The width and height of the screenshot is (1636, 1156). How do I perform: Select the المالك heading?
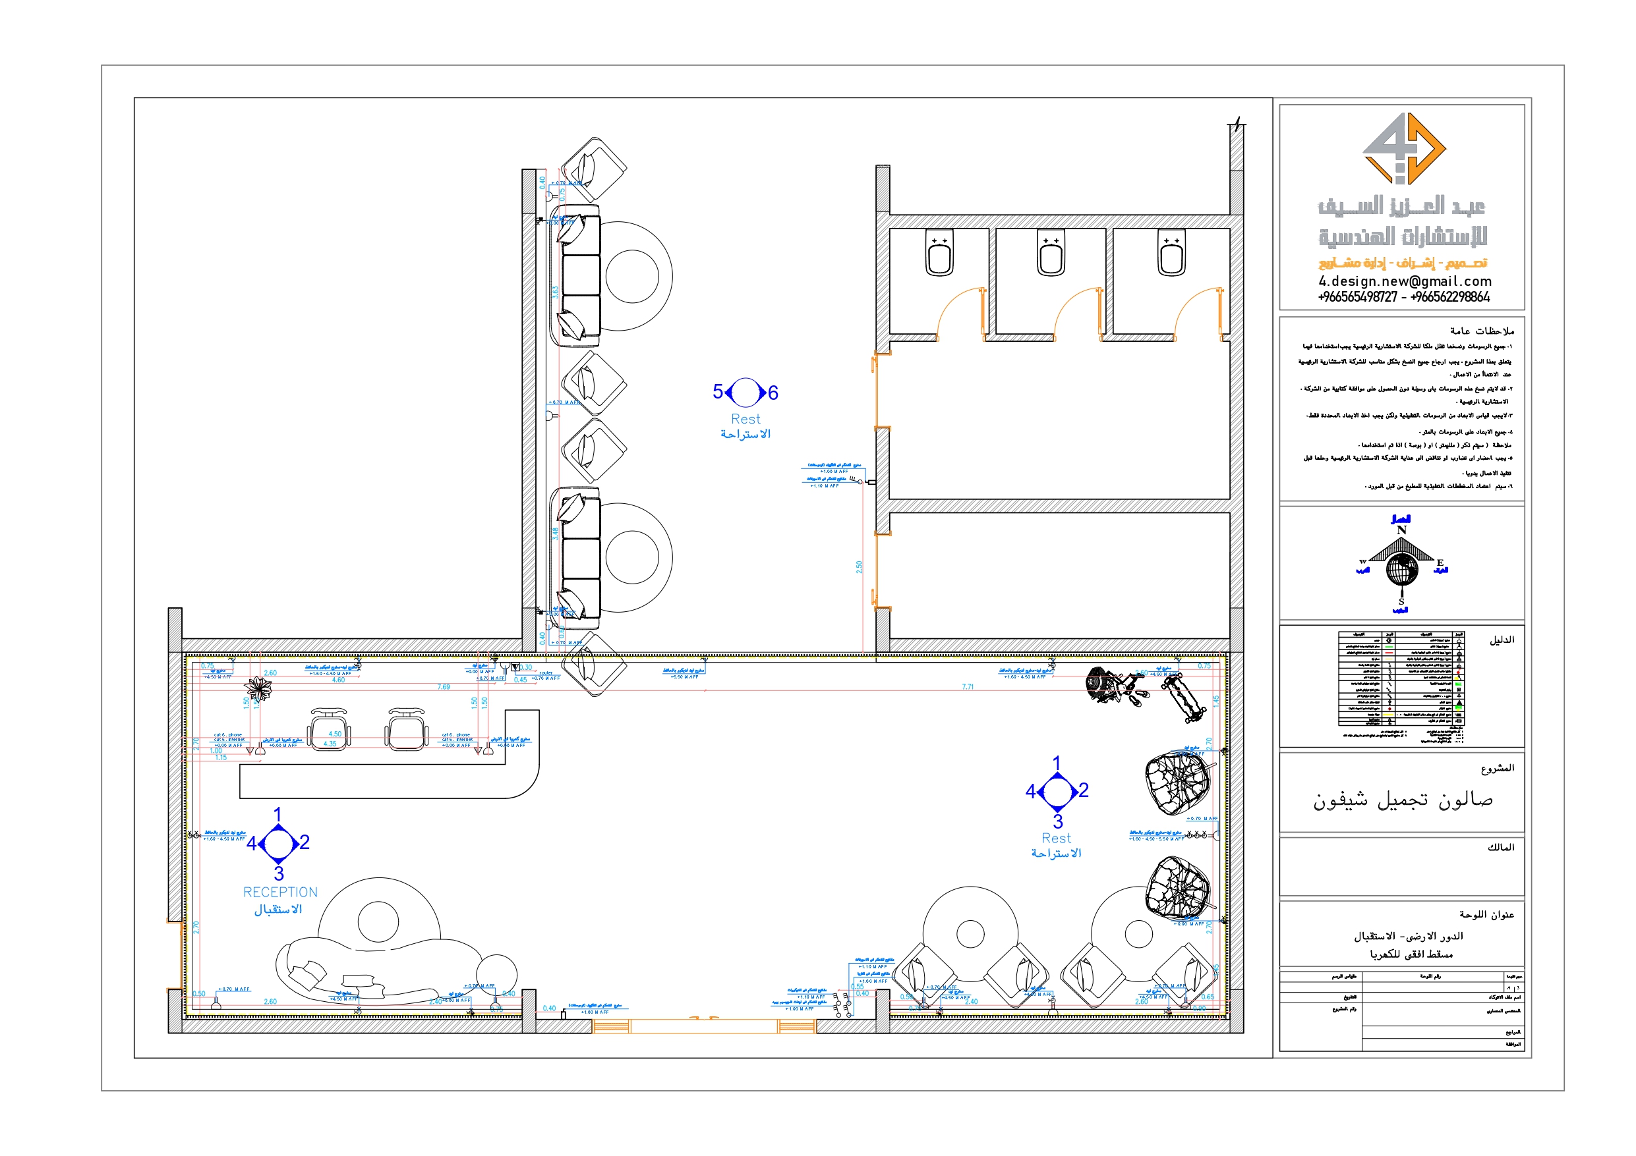click(x=1501, y=848)
